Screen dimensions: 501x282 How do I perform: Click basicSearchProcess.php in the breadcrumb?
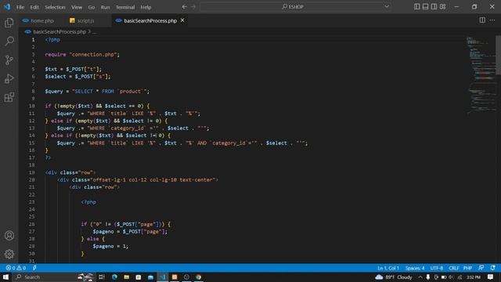pyautogui.click(x=59, y=31)
